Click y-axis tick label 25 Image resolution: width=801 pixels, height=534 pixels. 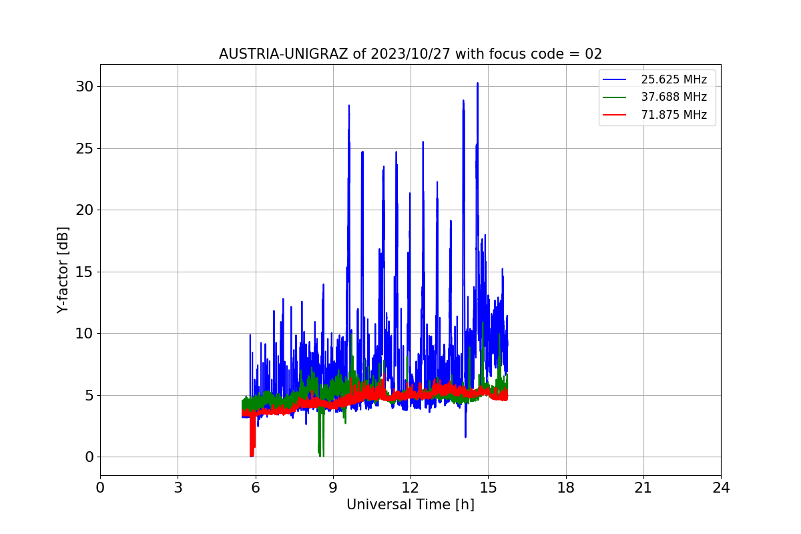85,148
